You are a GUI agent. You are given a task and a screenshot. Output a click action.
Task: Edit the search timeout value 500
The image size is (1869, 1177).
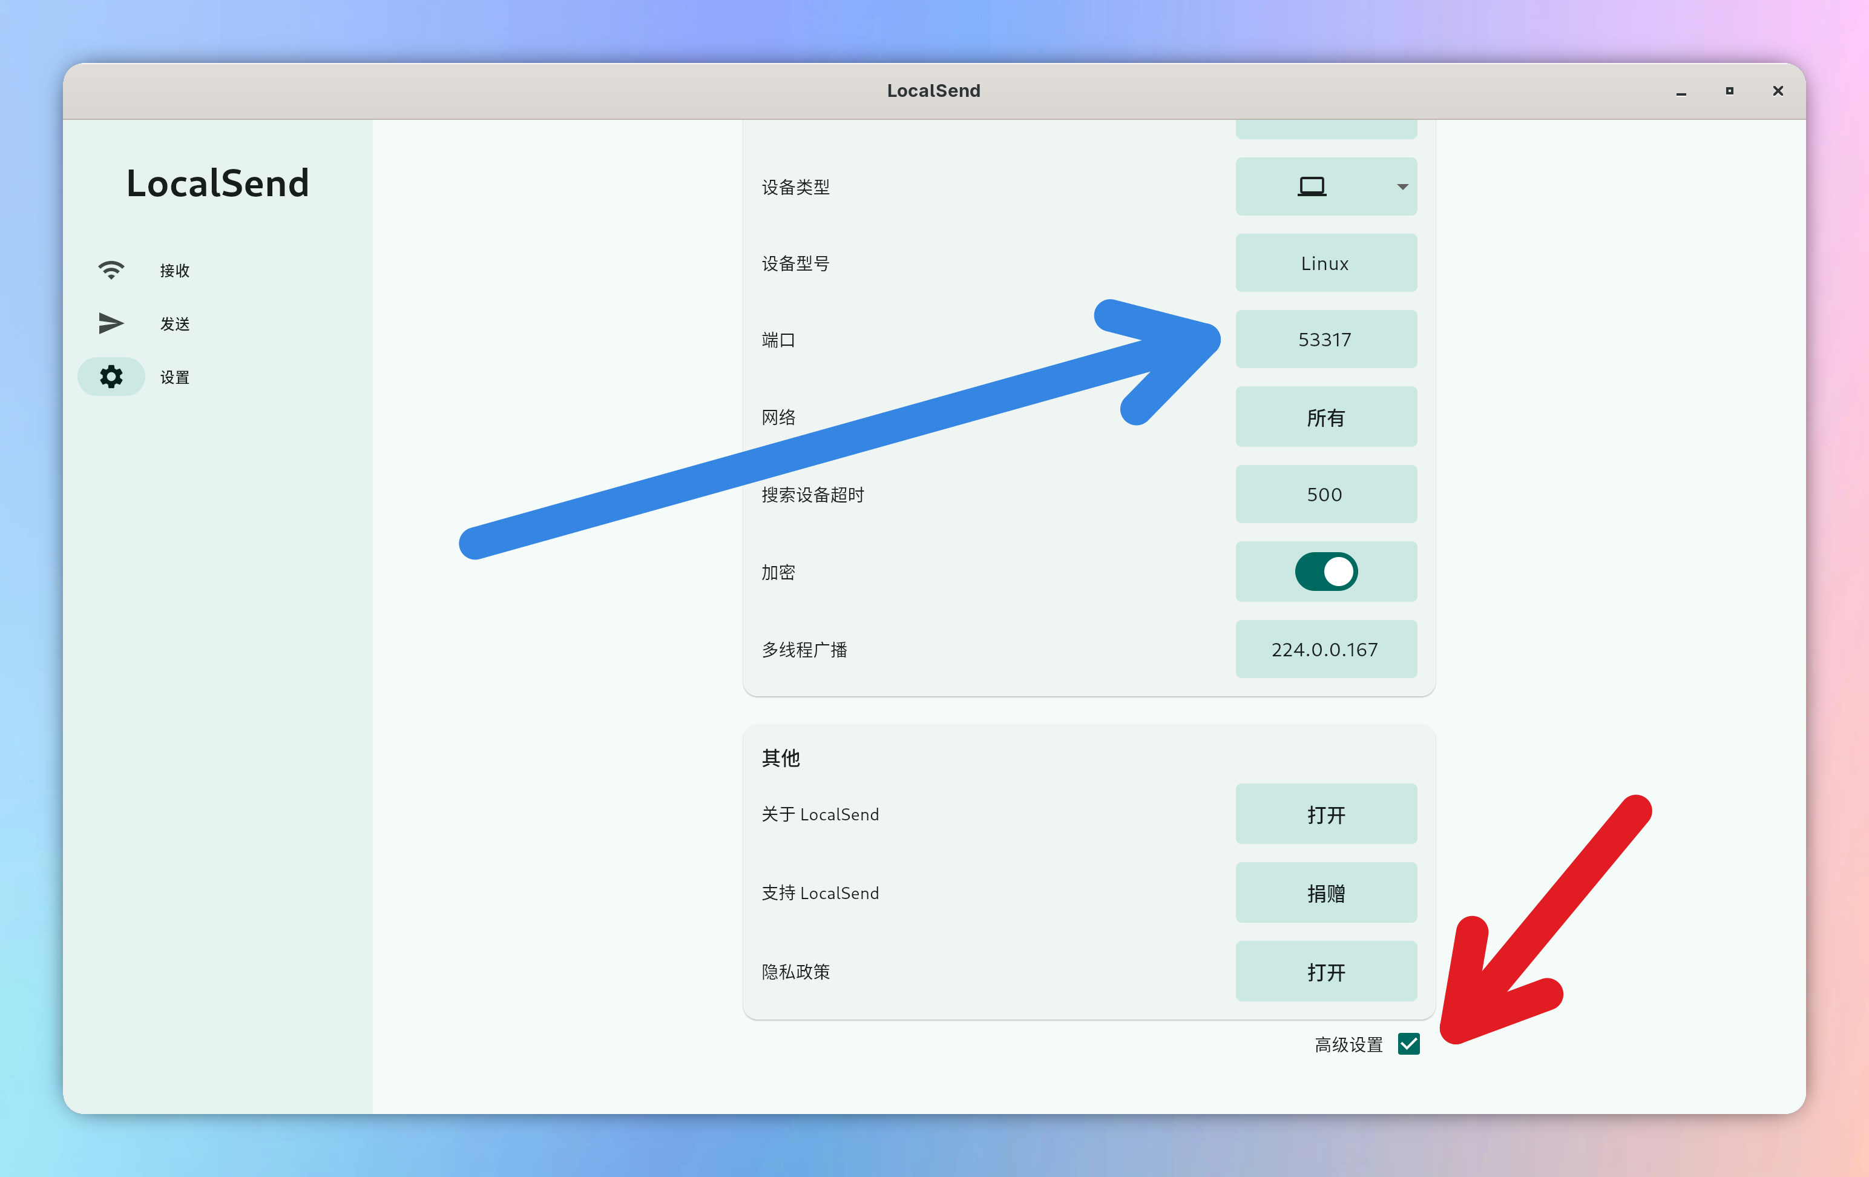click(x=1325, y=495)
